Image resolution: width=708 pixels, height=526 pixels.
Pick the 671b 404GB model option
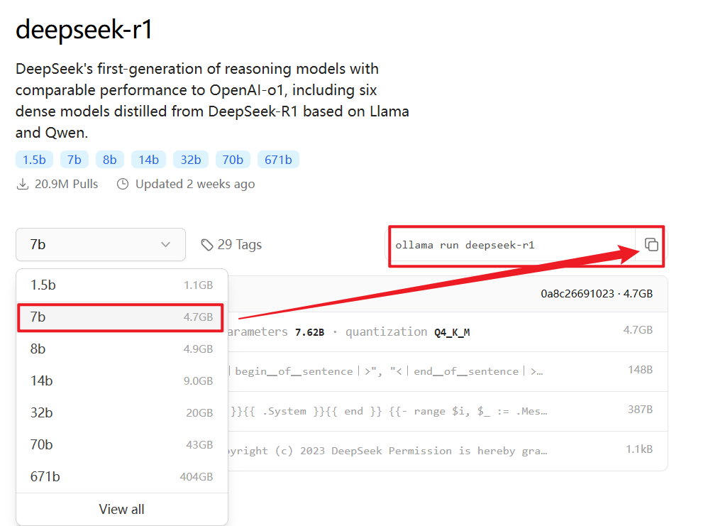click(122, 477)
